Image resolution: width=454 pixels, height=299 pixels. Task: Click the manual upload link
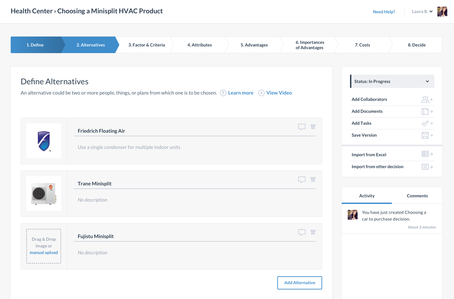(x=44, y=253)
